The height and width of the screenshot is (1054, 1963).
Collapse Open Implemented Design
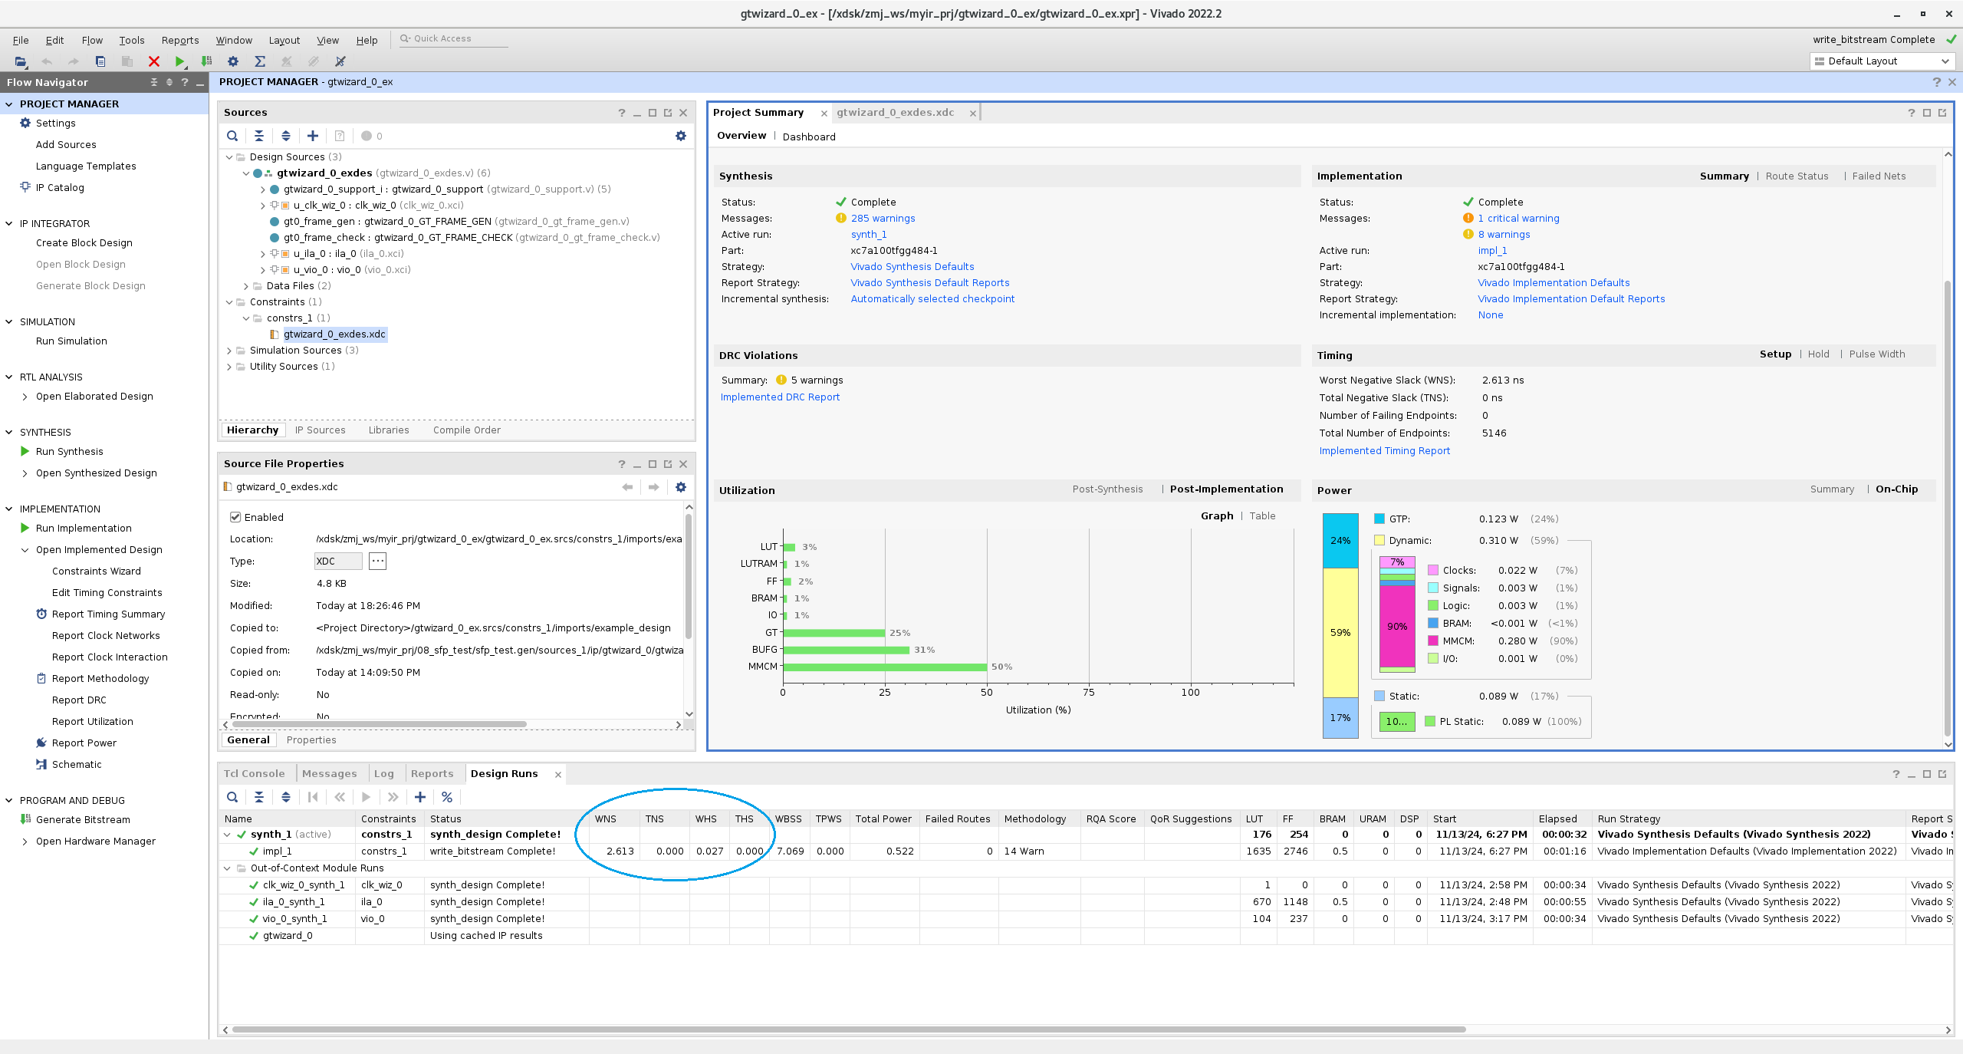25,550
